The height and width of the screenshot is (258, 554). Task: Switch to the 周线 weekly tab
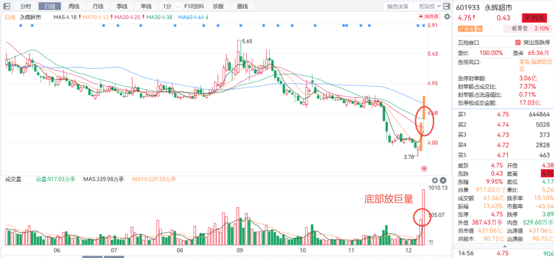(x=74, y=6)
